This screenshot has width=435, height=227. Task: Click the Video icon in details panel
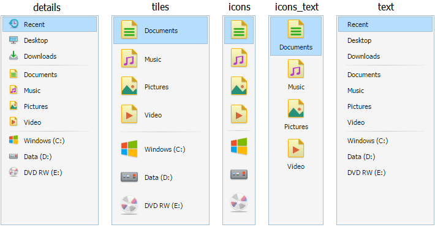pos(13,122)
